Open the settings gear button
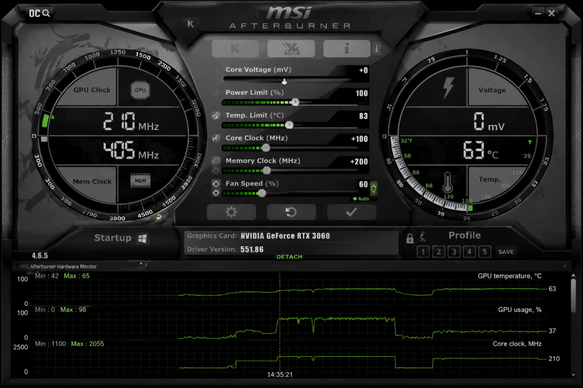 231,212
